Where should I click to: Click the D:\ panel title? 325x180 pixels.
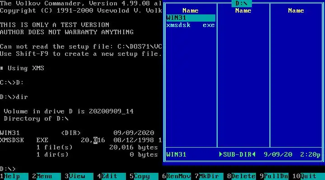pyautogui.click(x=241, y=3)
